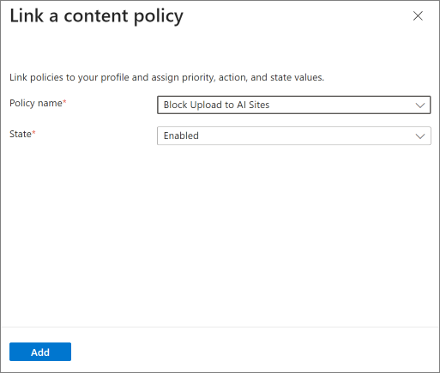
Task: Focus the State combo box
Action: point(294,135)
